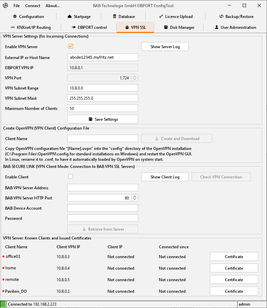Adjust the VPN Server HTTP Port stepper arrows
Screen dimensions: 267x308
coord(135,198)
